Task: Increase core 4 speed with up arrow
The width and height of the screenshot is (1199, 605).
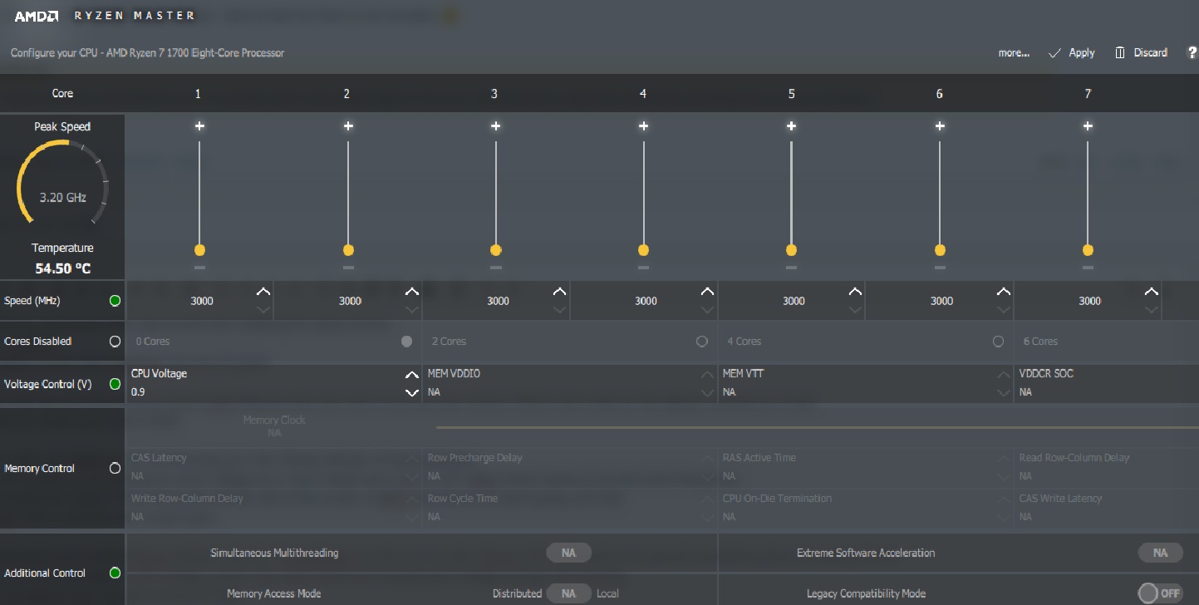Action: (707, 292)
